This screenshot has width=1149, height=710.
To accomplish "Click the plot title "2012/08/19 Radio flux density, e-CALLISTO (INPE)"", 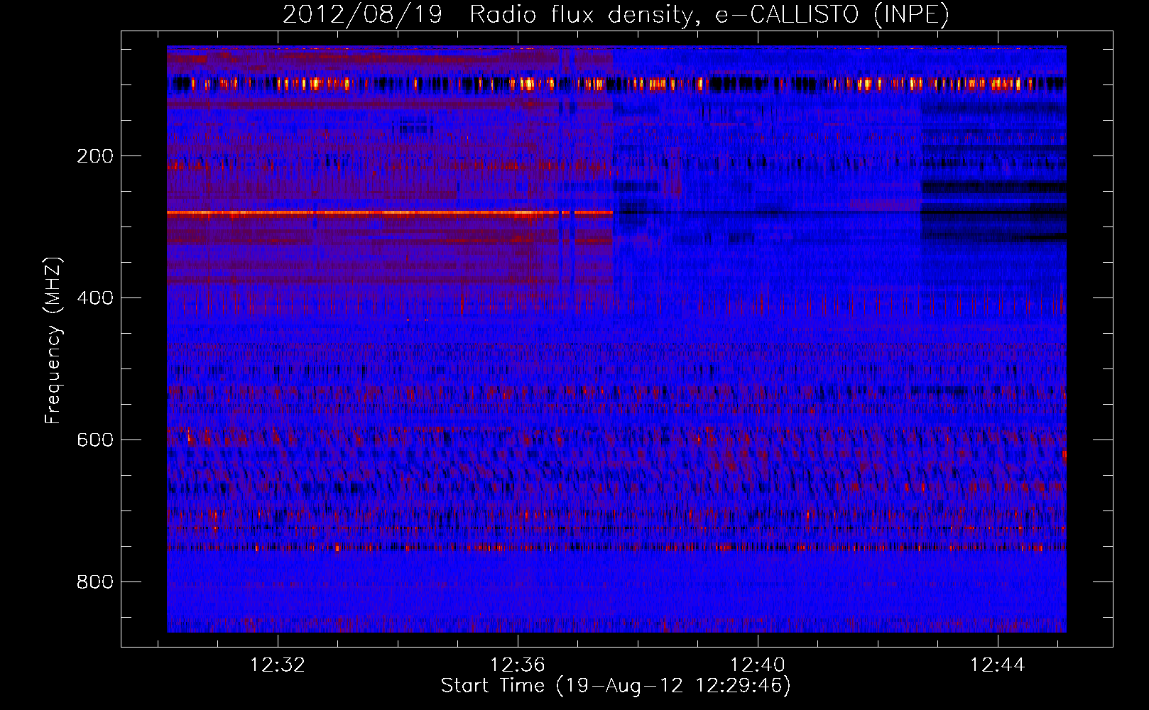I will point(616,14).
